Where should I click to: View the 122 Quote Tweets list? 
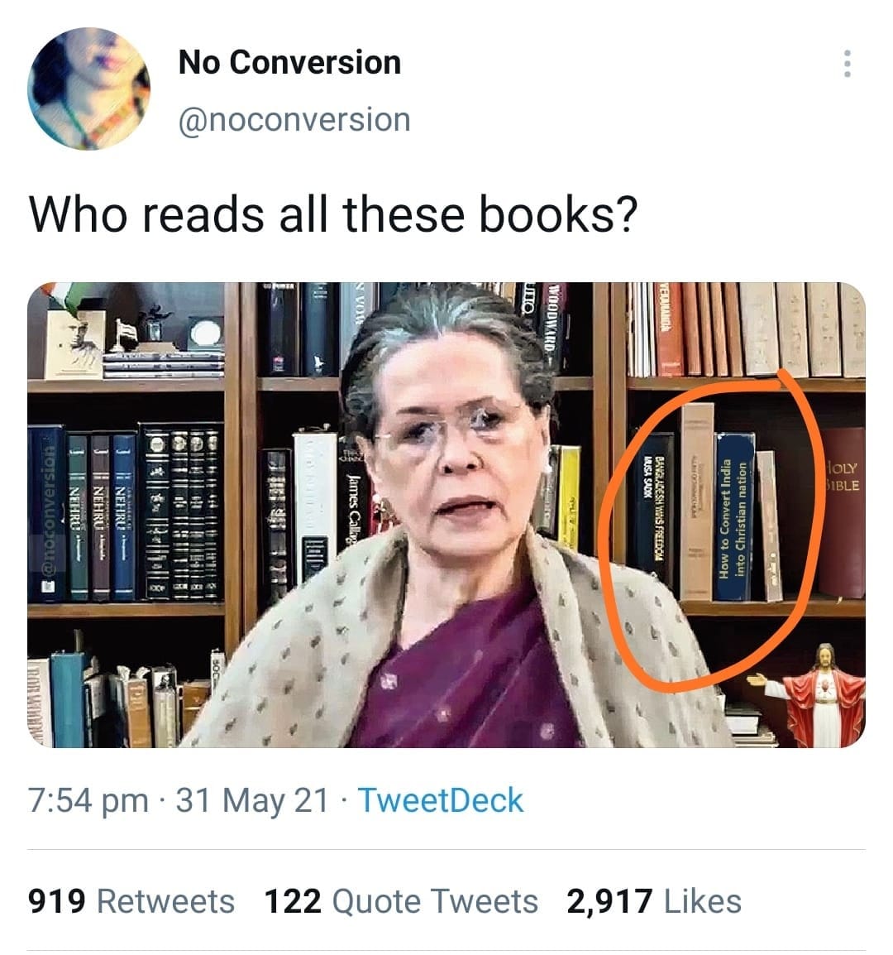click(401, 901)
